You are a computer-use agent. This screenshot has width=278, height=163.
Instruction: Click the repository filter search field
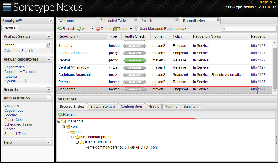(x=248, y=29)
